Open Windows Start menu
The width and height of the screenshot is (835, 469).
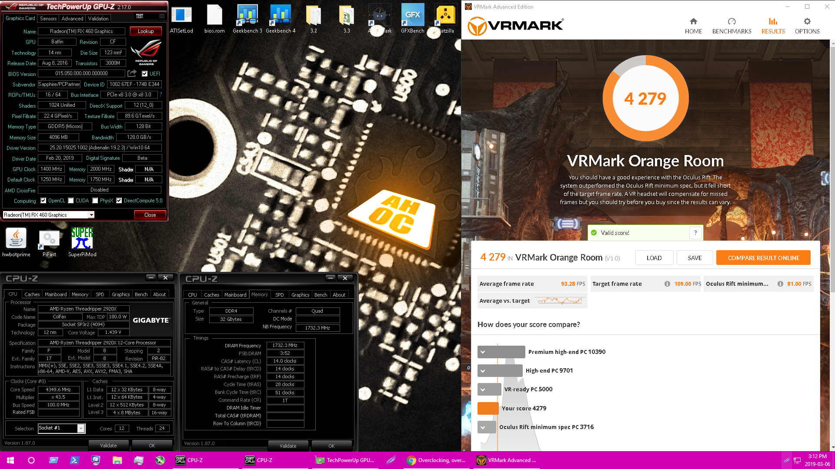[10, 460]
